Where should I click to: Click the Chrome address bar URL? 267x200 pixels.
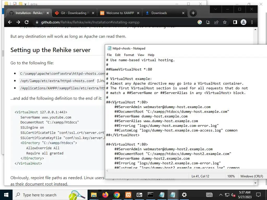[90, 22]
